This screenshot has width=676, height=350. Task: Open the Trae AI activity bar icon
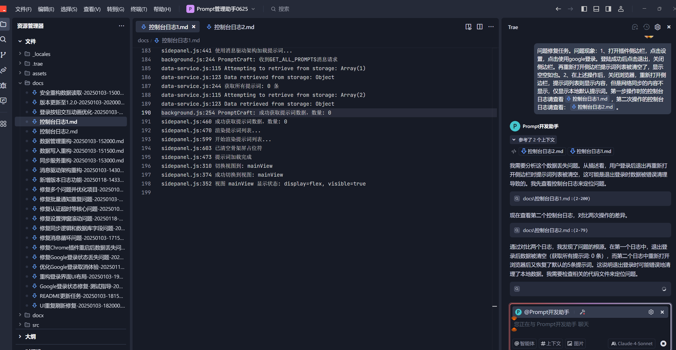click(3, 70)
